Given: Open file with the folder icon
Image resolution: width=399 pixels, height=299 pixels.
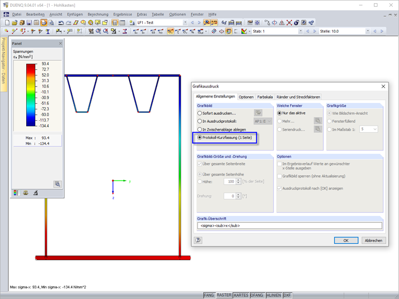Looking at the screenshot, I should click(15, 23).
